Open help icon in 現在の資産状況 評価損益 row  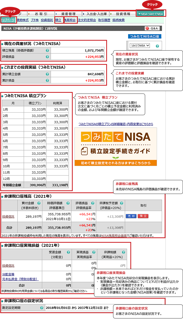pyautogui.click(x=47, y=57)
